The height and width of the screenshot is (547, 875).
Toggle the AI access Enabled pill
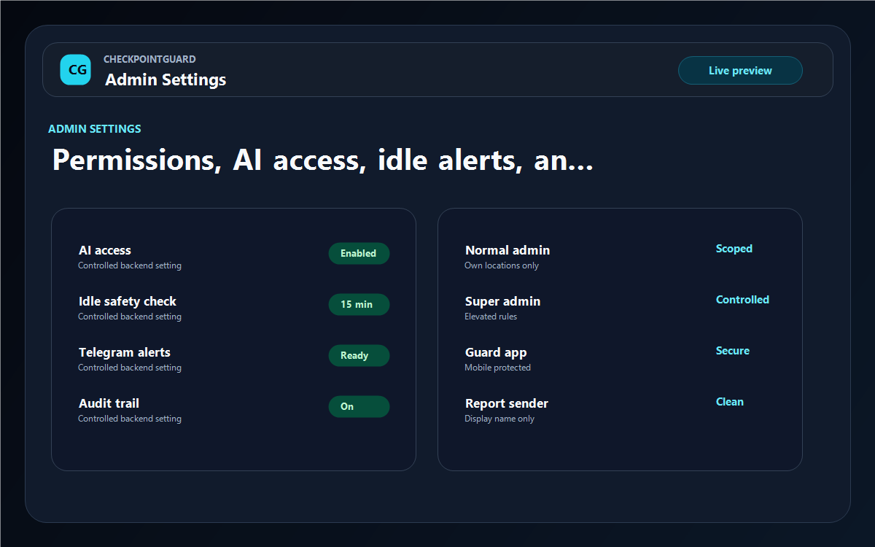[x=359, y=253]
